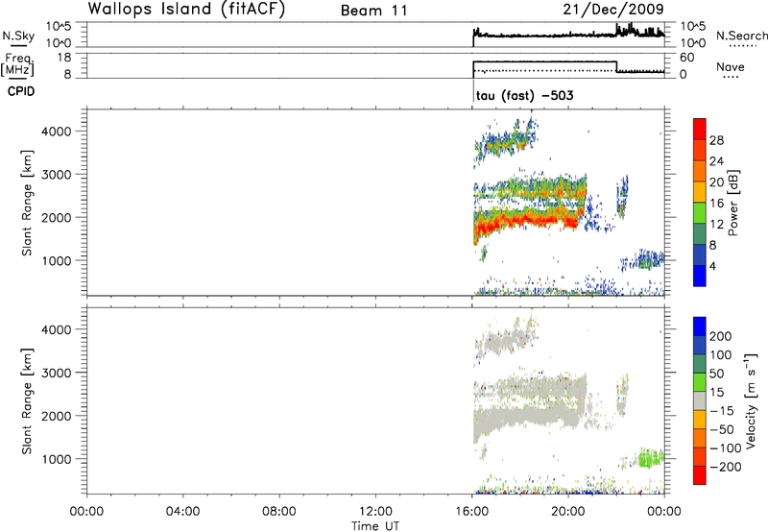
Task: Click the 'CPID' label
Action: click(x=21, y=91)
